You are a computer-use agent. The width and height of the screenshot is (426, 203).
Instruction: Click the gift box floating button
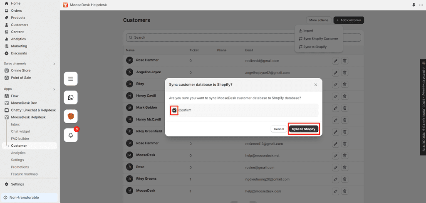point(71,116)
